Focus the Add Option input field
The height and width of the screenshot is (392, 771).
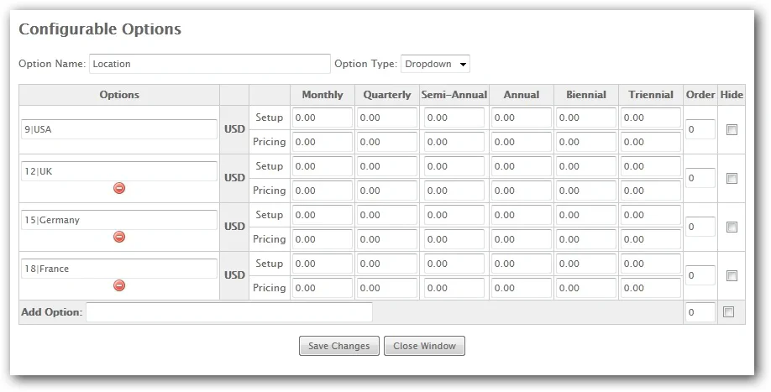(228, 312)
